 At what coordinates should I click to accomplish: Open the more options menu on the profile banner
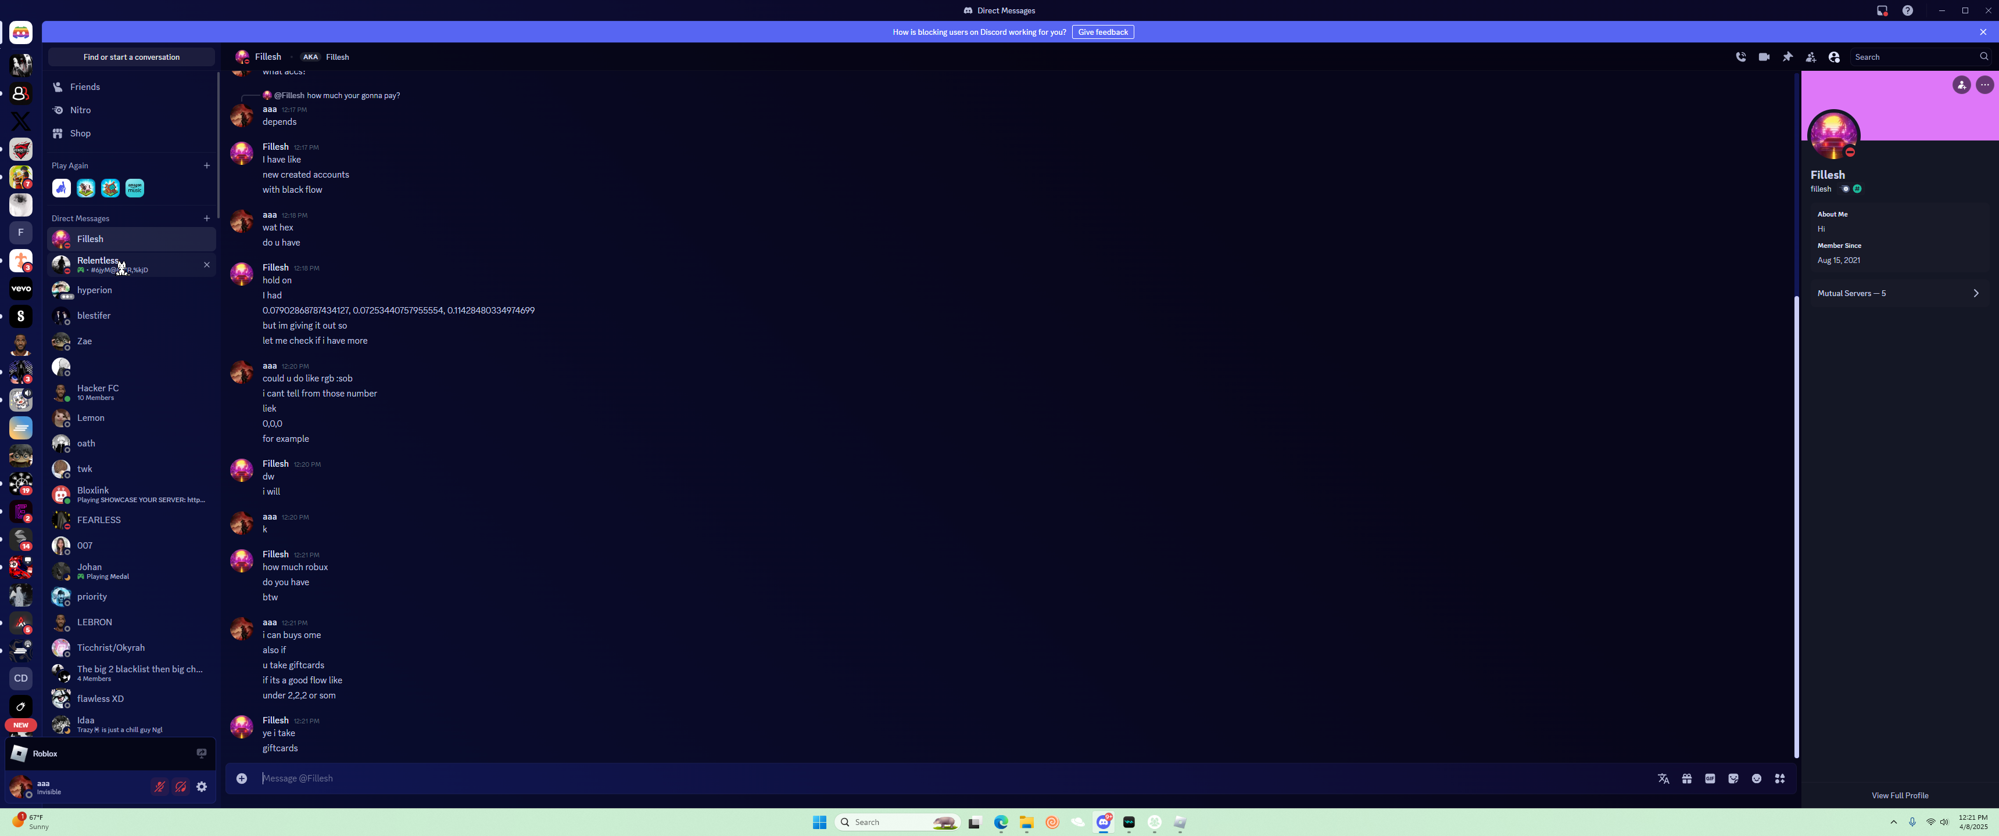tap(1984, 85)
